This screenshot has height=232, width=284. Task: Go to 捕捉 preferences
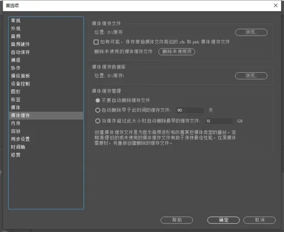point(46,60)
